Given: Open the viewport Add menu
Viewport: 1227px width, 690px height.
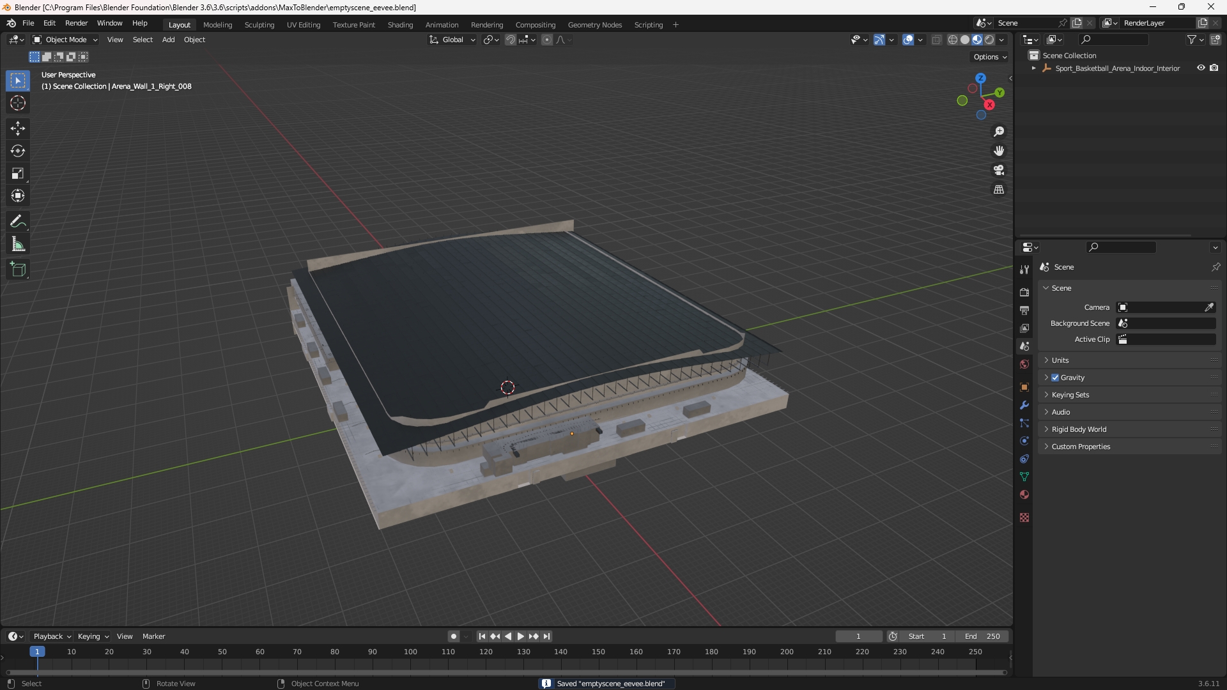Looking at the screenshot, I should point(168,40).
